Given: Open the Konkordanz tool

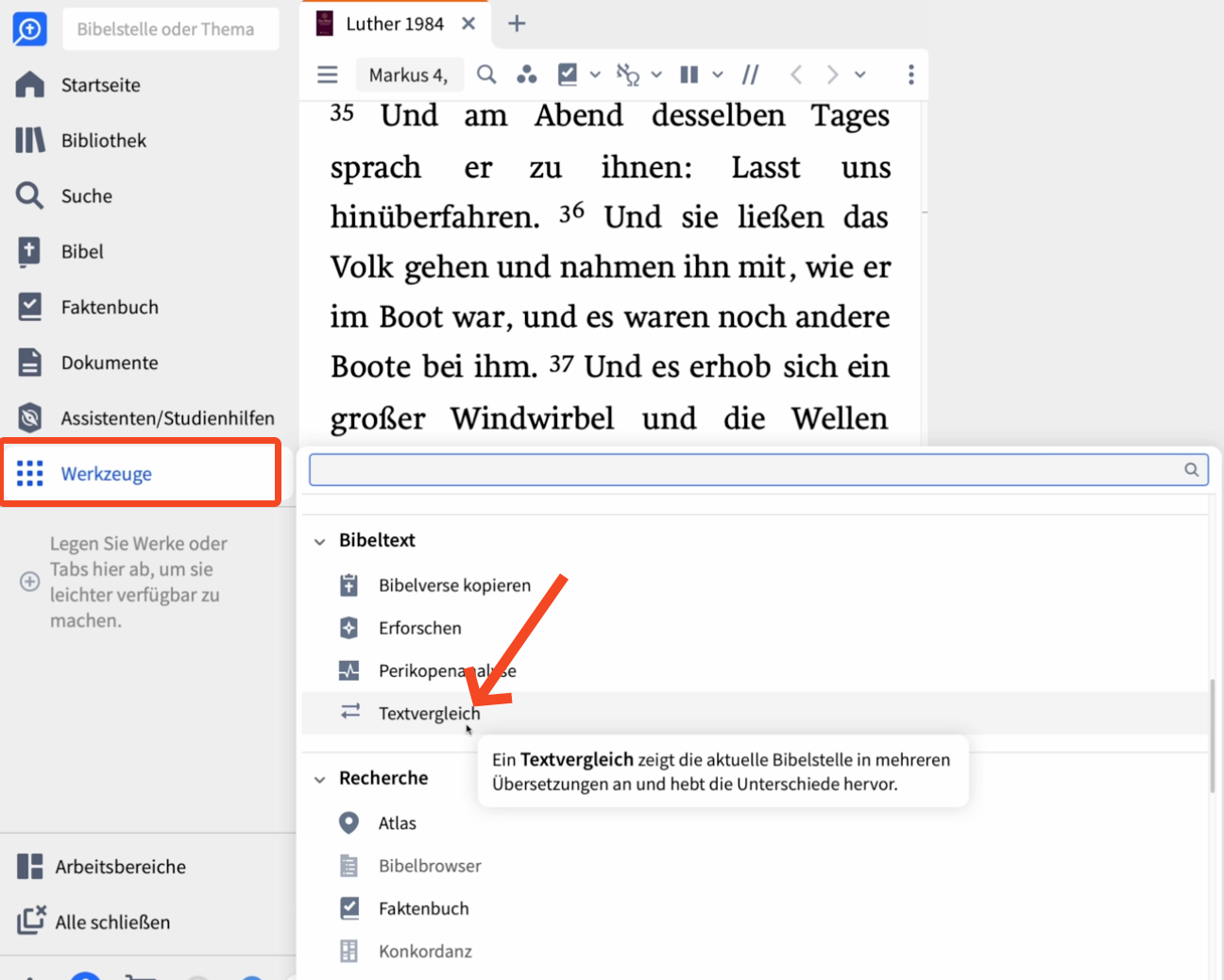Looking at the screenshot, I should [425, 951].
